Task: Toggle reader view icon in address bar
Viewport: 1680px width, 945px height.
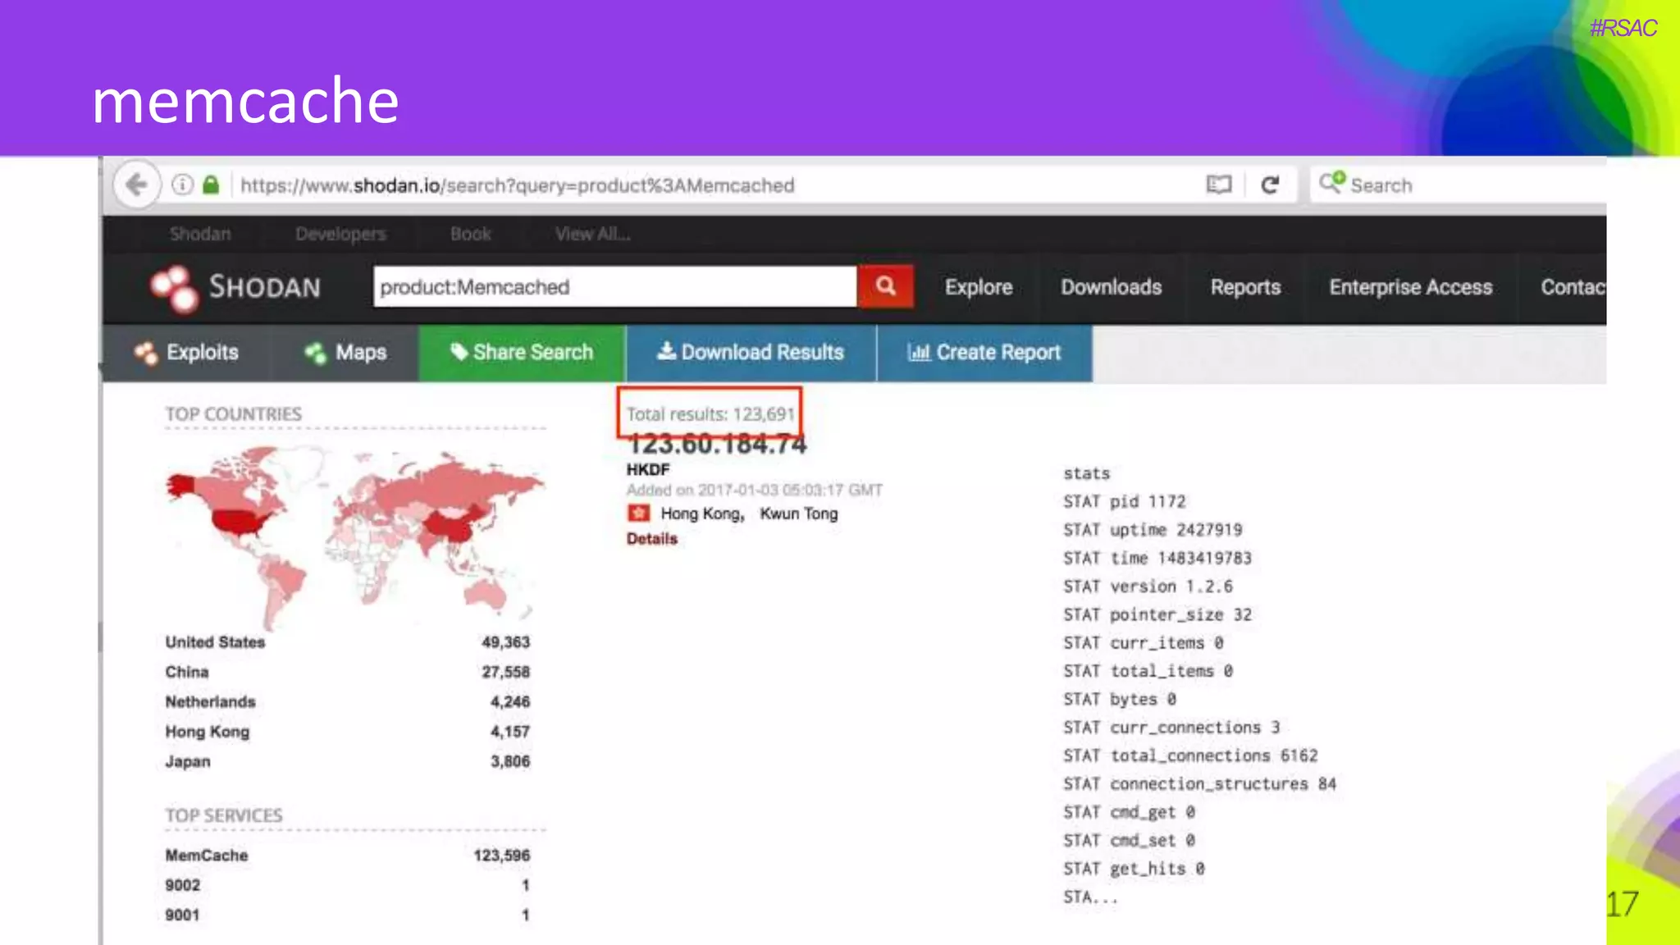Action: (x=1219, y=185)
